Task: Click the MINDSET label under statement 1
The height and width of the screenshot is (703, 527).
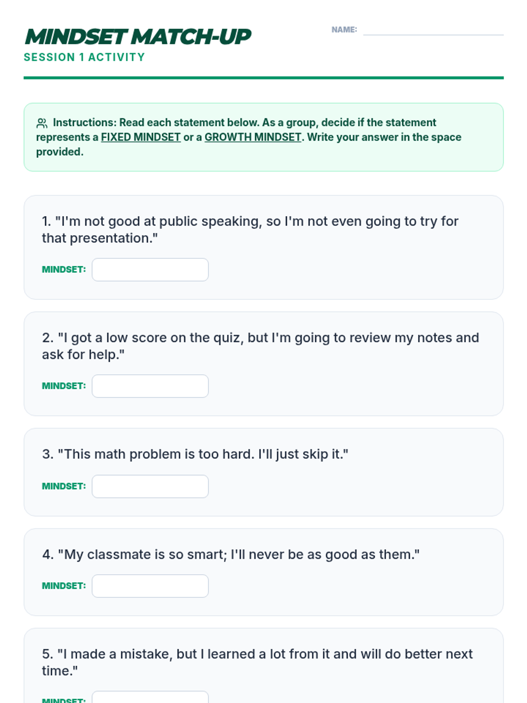Action: coord(64,270)
